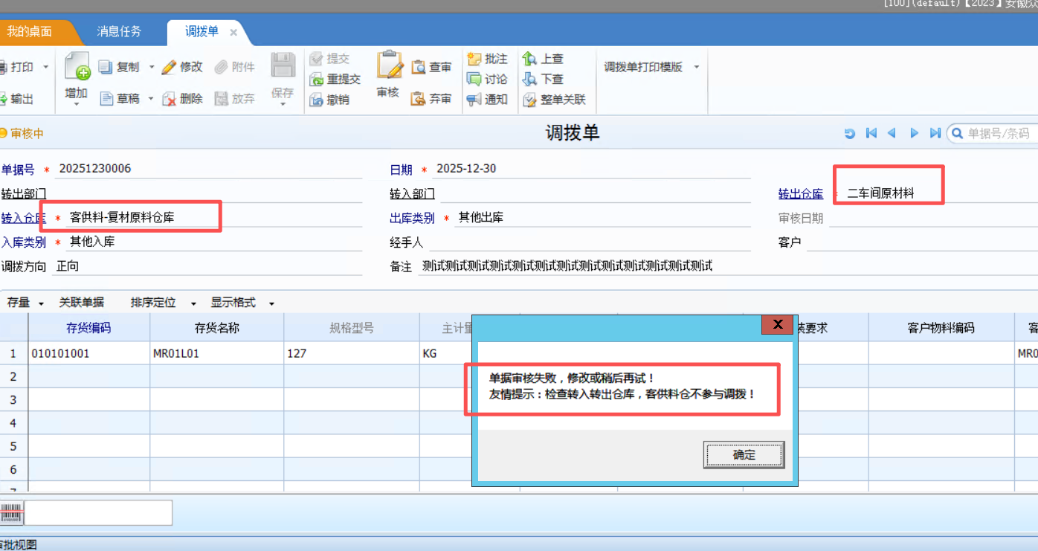
Task: Jump to the first record arrow
Action: [871, 134]
